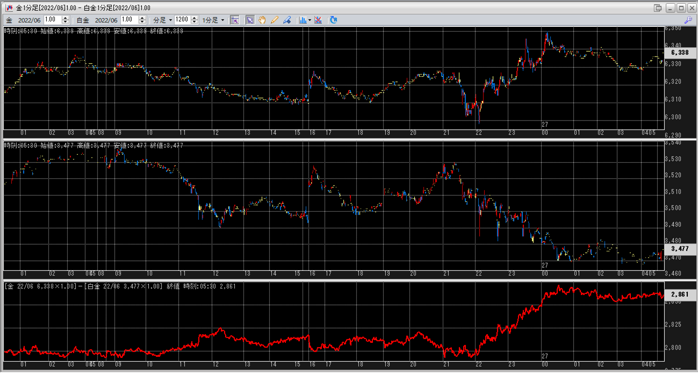Toggle the crosshair cursor display icon

234,20
